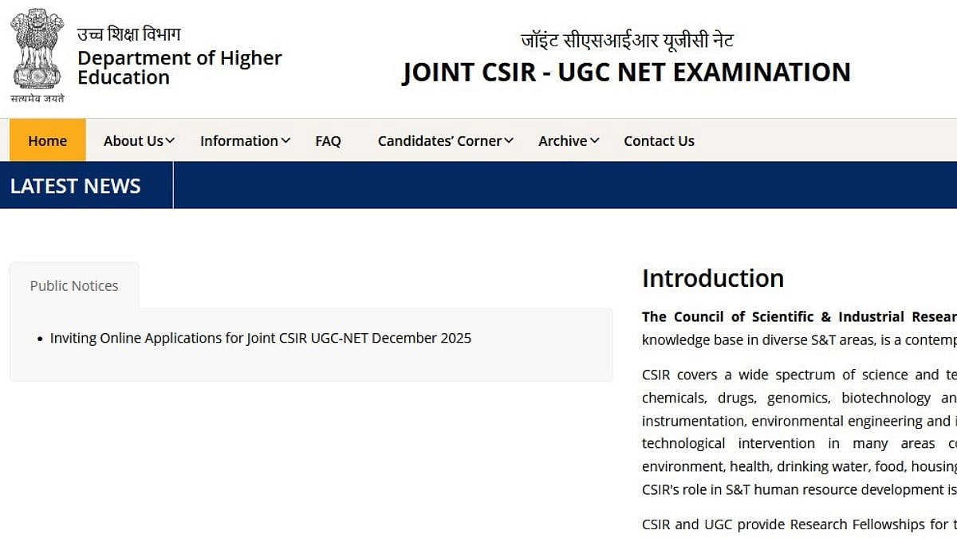
Task: Open the Joint CSIR UGC-NET December 2025 notice
Action: point(261,338)
